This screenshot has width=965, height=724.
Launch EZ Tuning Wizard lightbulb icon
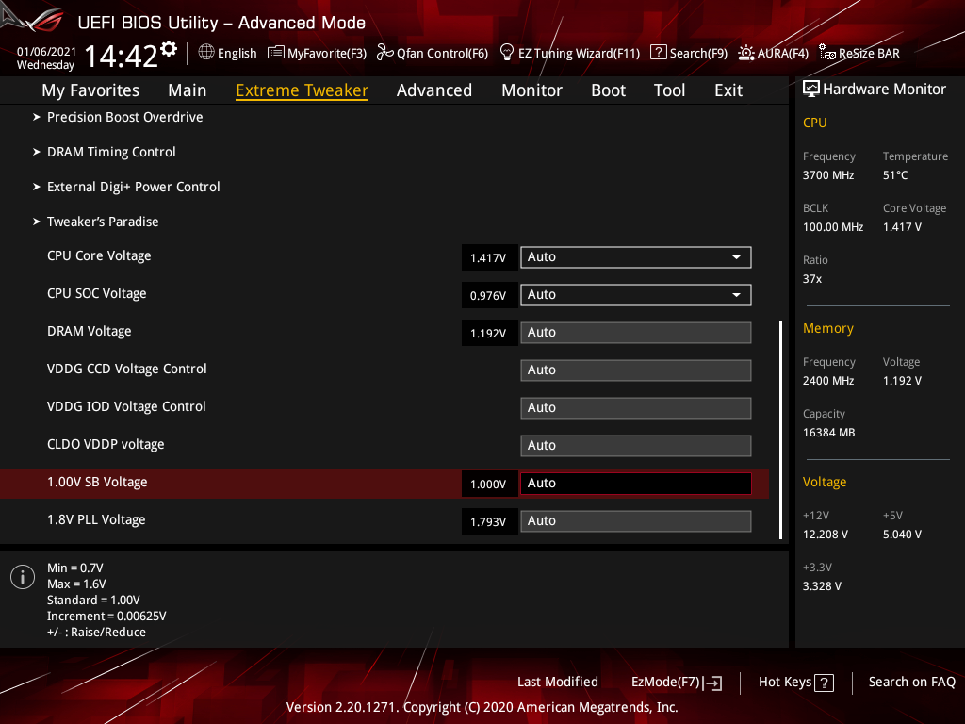pyautogui.click(x=506, y=53)
